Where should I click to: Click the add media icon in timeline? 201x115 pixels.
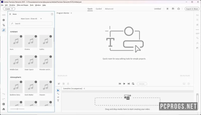(x=127, y=97)
